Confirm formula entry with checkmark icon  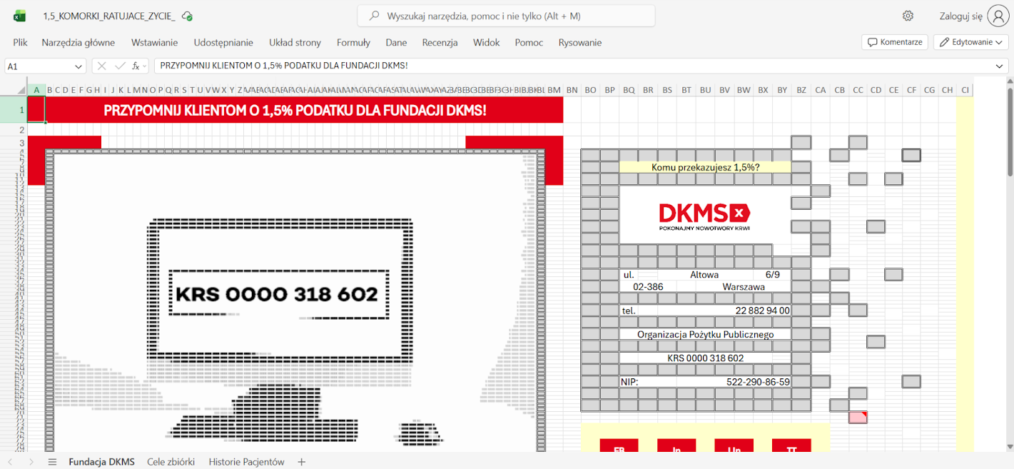coord(119,66)
